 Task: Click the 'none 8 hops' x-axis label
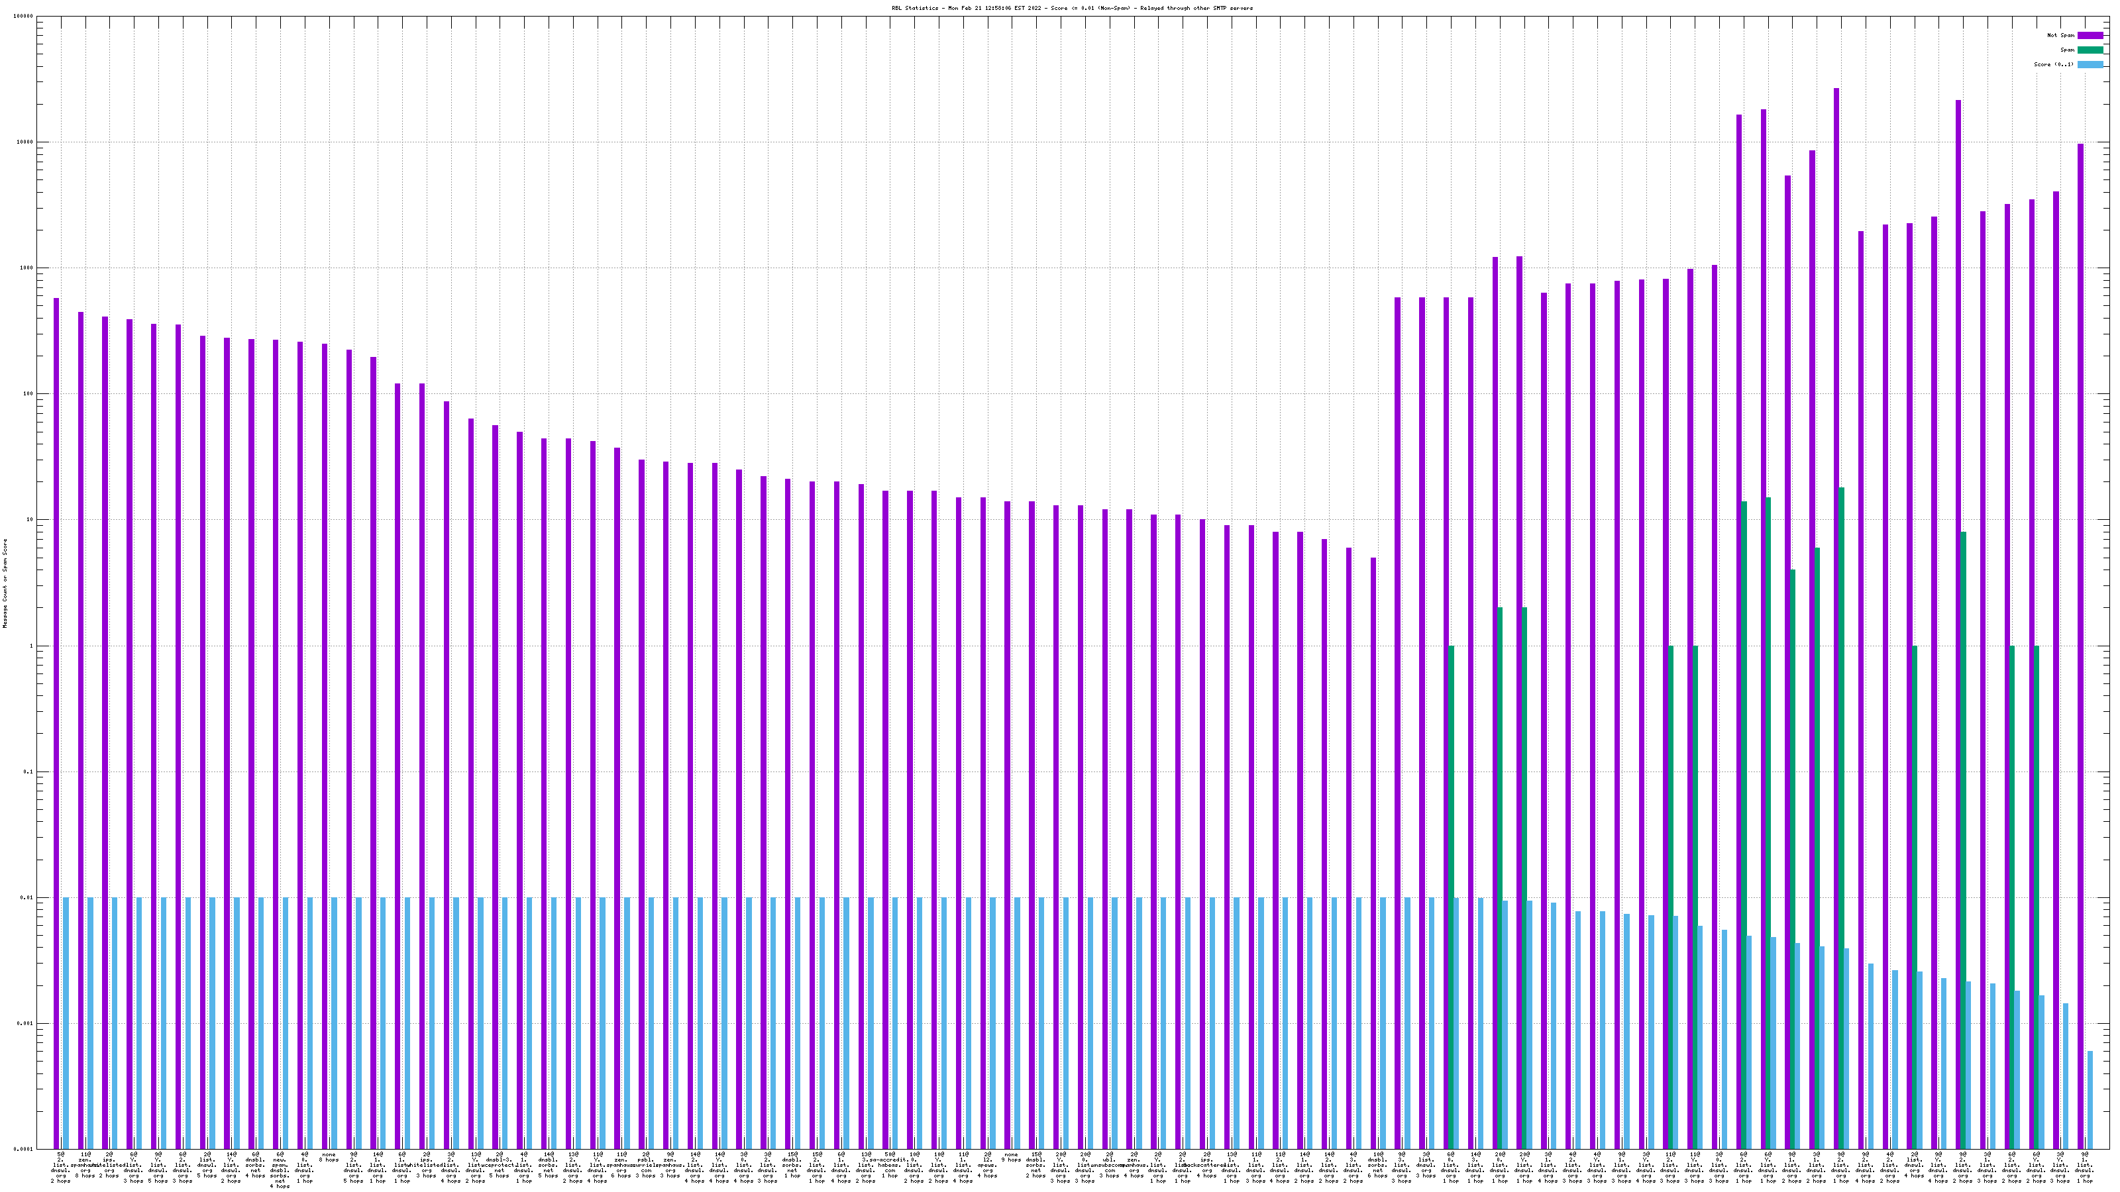click(x=329, y=1158)
